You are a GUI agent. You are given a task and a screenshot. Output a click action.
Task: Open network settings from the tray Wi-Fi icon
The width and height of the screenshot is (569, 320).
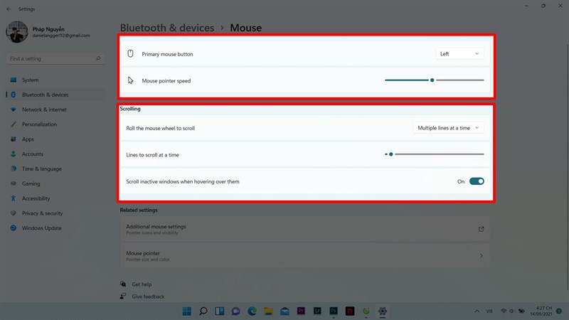coord(504,311)
